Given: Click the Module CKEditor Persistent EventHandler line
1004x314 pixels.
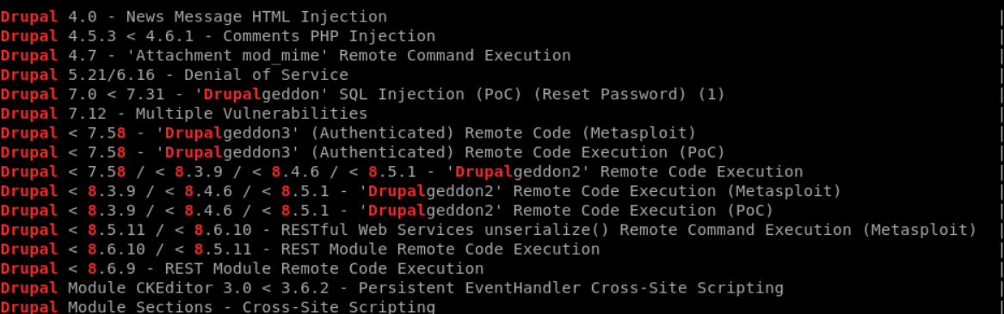Looking at the screenshot, I should (391, 288).
